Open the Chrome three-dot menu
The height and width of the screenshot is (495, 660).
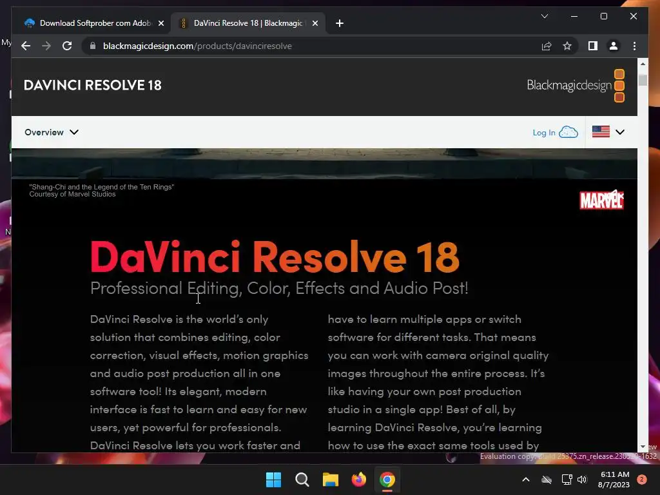point(634,46)
